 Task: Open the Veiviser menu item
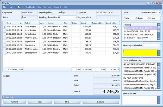(47, 7)
